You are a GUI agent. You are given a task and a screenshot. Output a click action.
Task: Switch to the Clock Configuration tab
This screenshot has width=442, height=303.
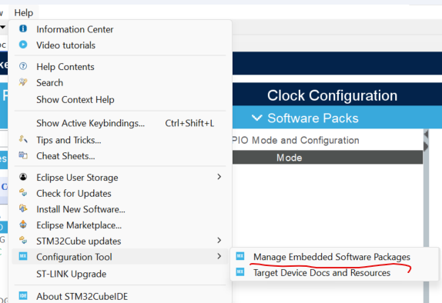(332, 95)
